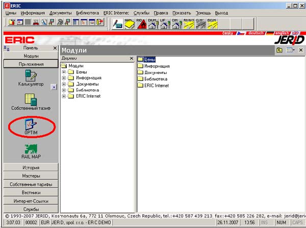Open the Помощь menu
The image size is (306, 228).
click(x=203, y=13)
